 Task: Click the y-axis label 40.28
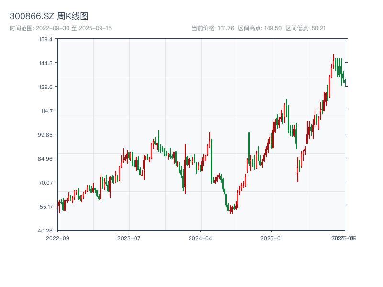(x=45, y=231)
